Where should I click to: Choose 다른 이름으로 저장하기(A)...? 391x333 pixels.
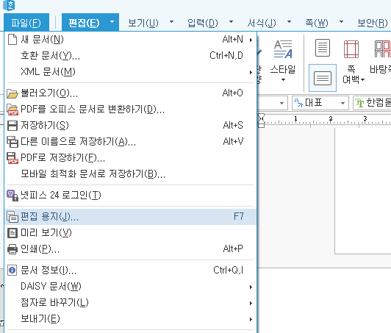(130, 141)
